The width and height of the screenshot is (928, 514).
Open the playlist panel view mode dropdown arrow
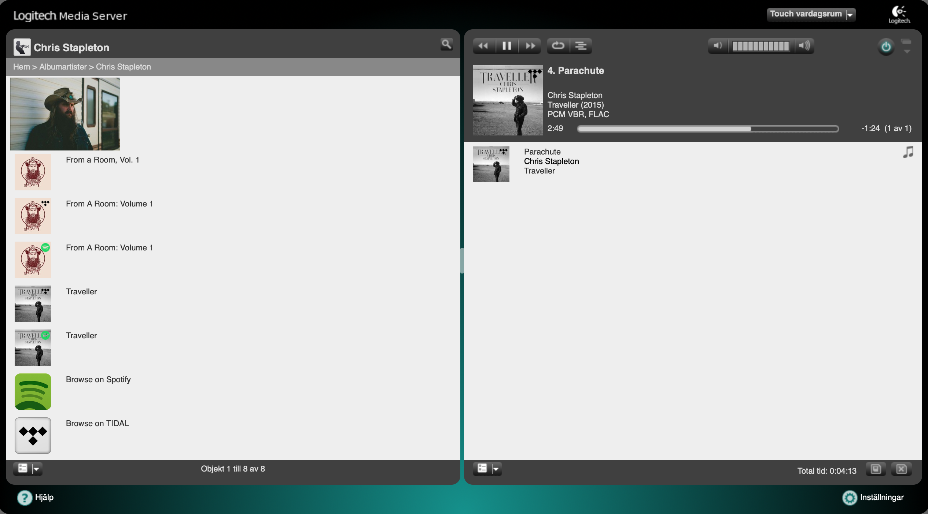pos(496,469)
